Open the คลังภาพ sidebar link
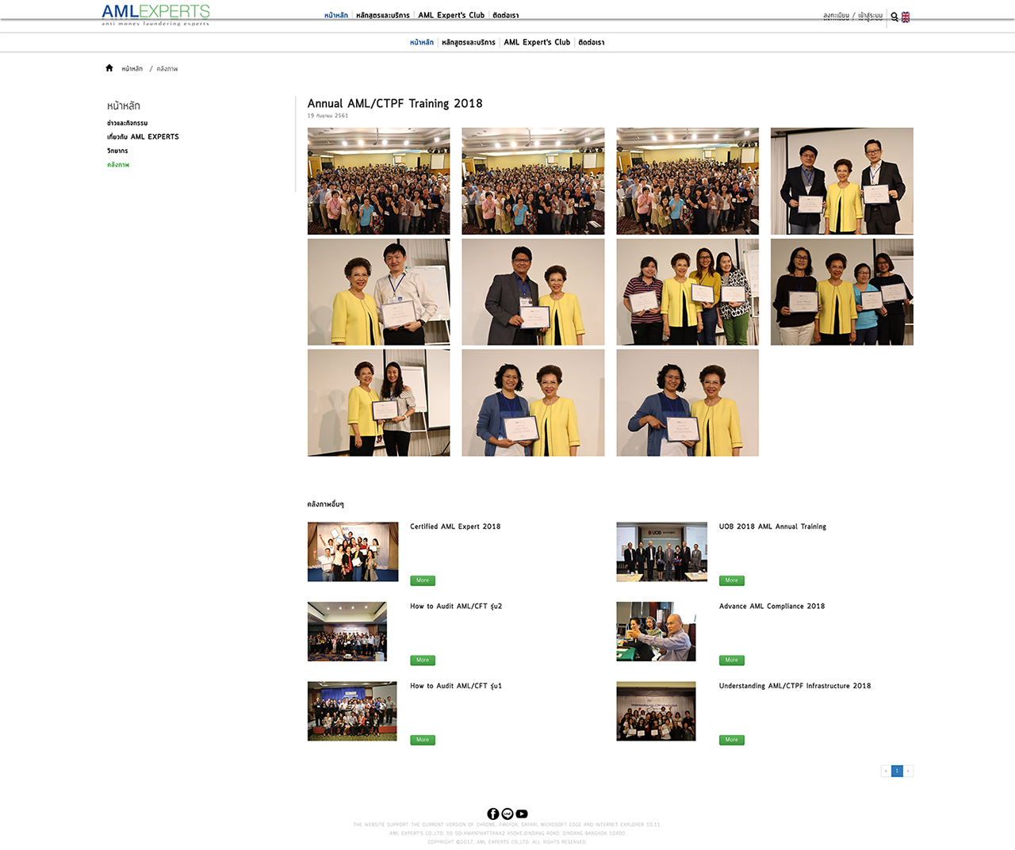1015x850 pixels. click(118, 165)
